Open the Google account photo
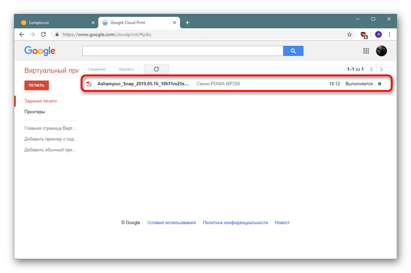 click(382, 51)
